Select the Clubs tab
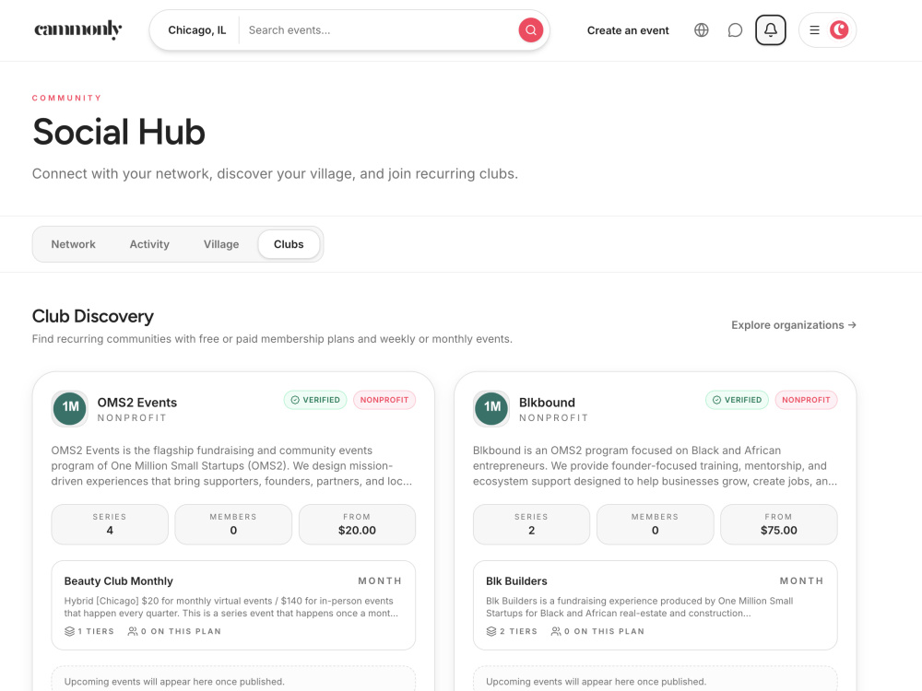 coord(289,244)
